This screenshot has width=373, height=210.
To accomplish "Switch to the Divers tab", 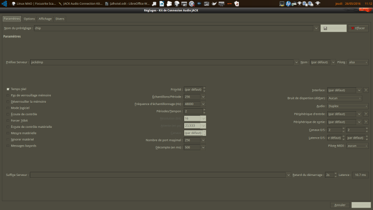I will [60, 19].
